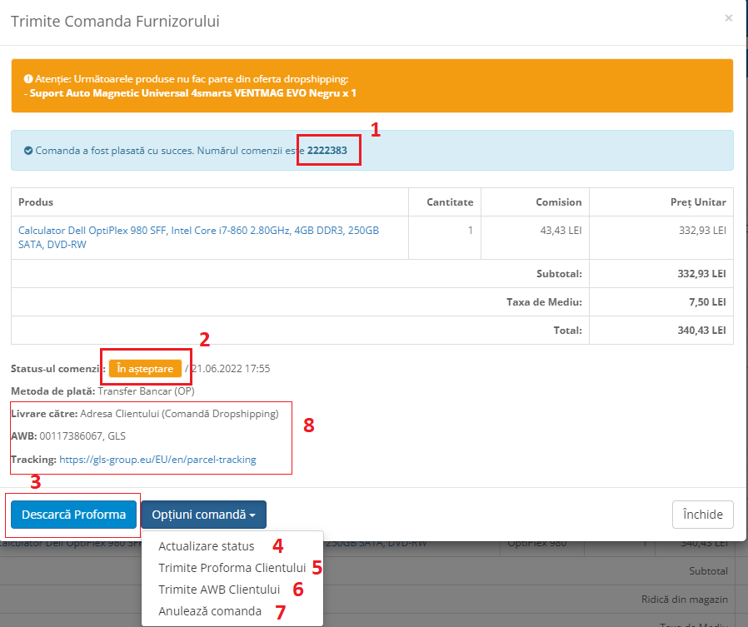The height and width of the screenshot is (627, 748).
Task: Choose Actualizare status from the menu
Action: click(x=206, y=546)
